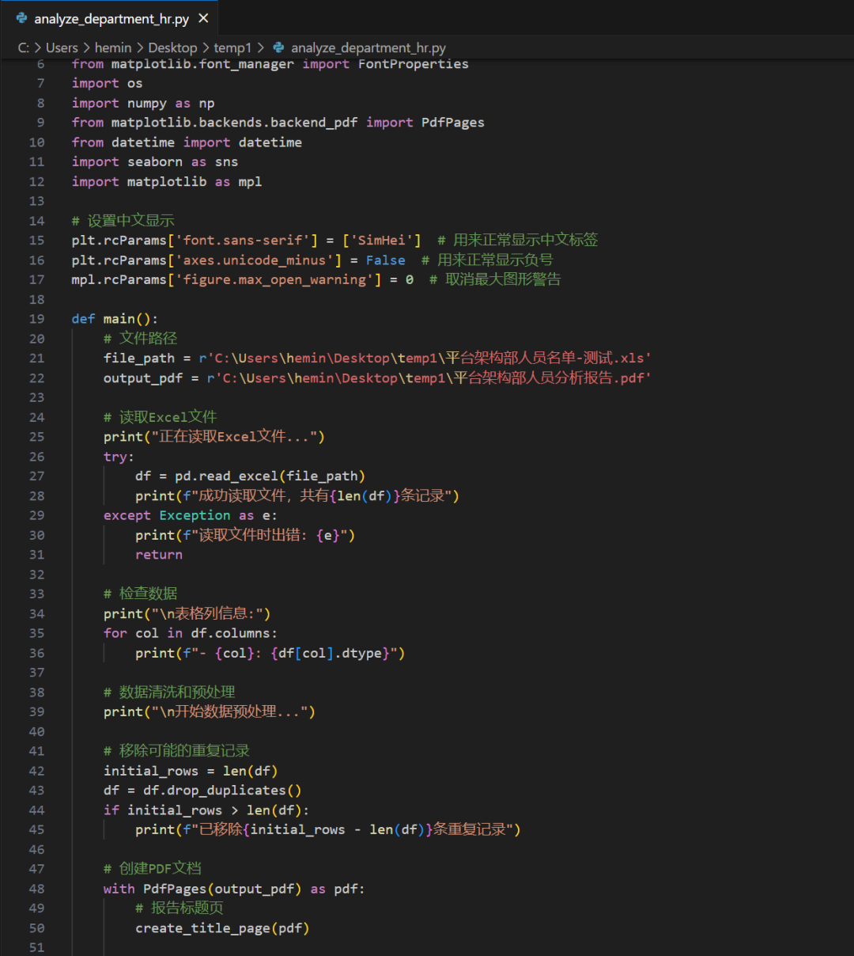The image size is (854, 956).
Task: Click the 'output_pdf' variable on line 22
Action: click(143, 378)
